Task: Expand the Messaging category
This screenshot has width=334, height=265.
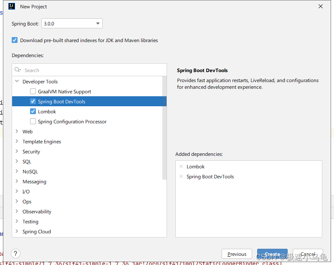Action: pyautogui.click(x=17, y=181)
